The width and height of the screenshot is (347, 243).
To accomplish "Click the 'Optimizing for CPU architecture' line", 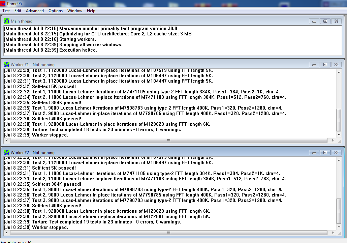I will point(98,34).
